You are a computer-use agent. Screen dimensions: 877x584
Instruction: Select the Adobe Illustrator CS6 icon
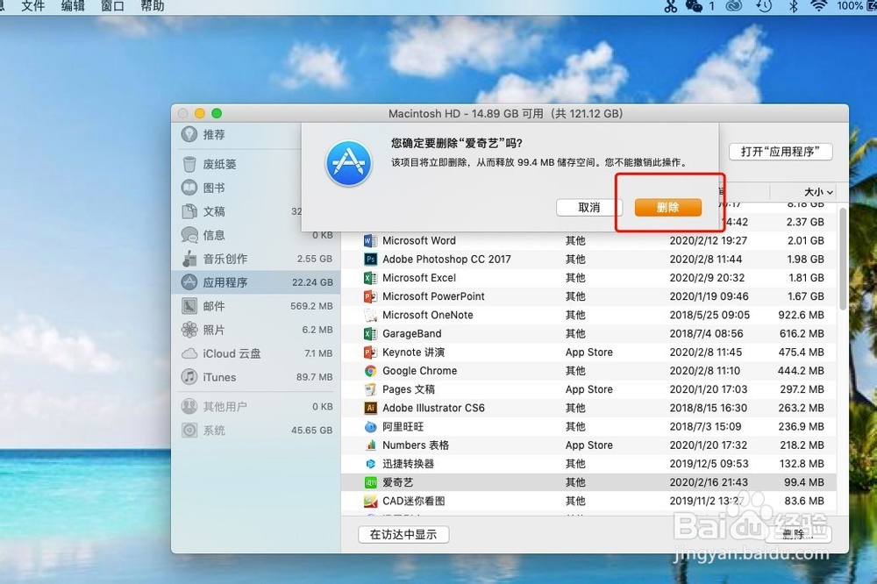(371, 408)
